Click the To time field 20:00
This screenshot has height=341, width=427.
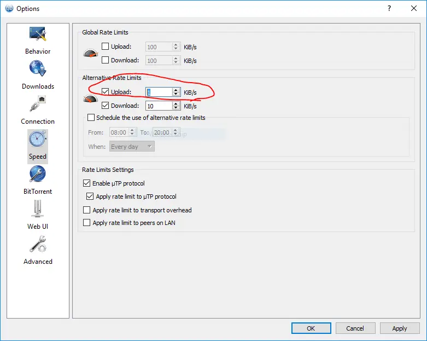pyautogui.click(x=162, y=132)
